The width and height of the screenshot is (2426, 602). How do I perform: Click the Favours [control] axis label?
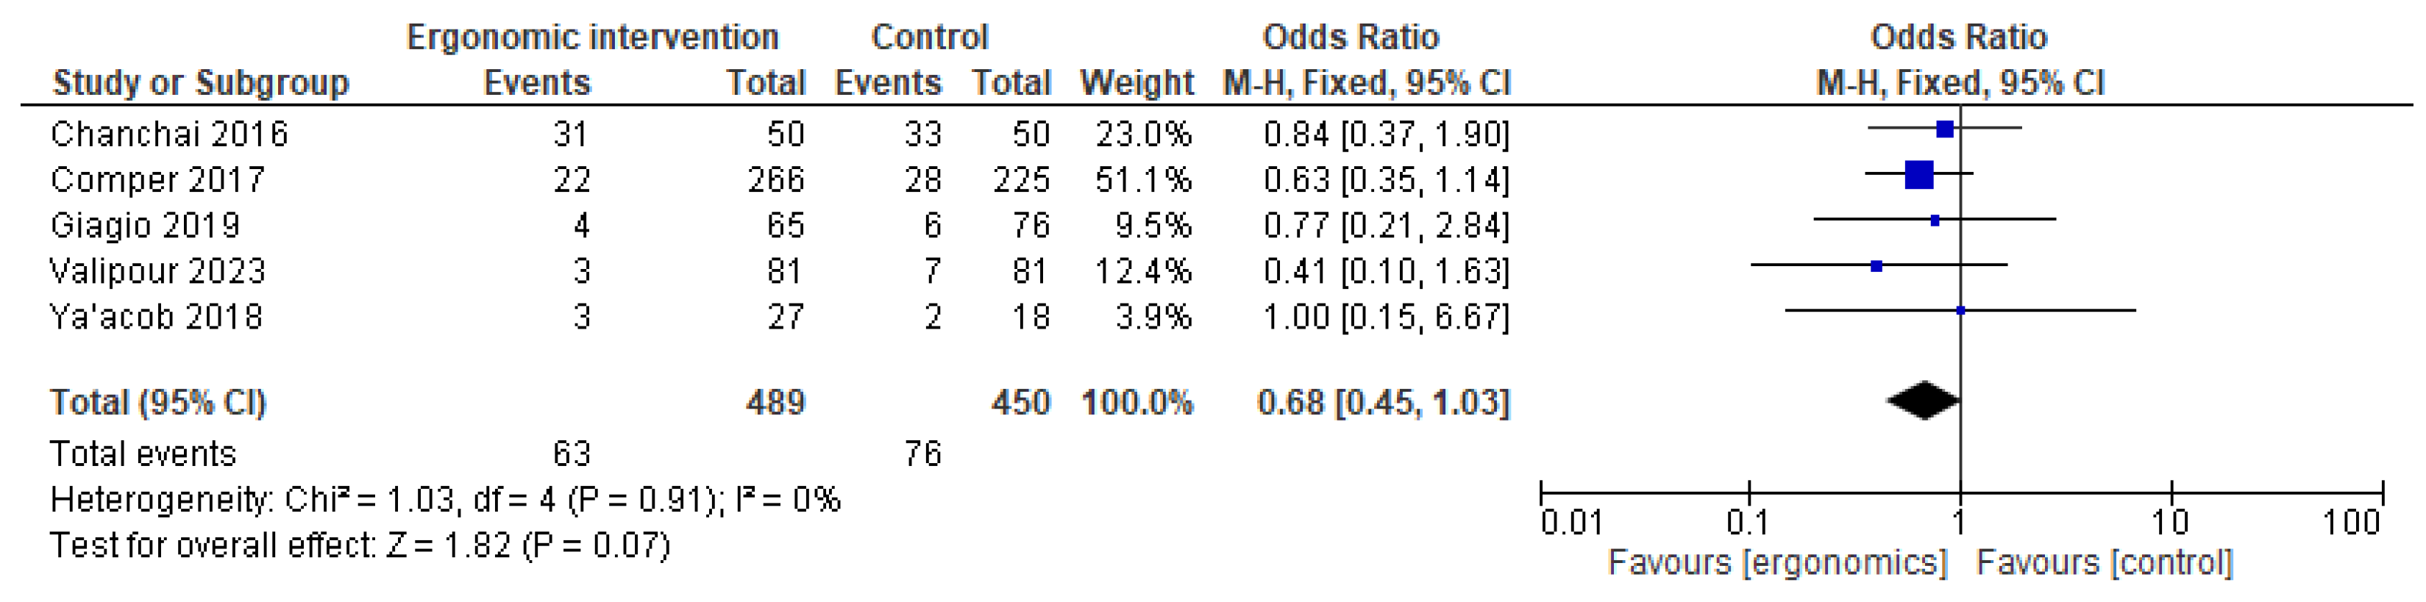tap(2104, 562)
